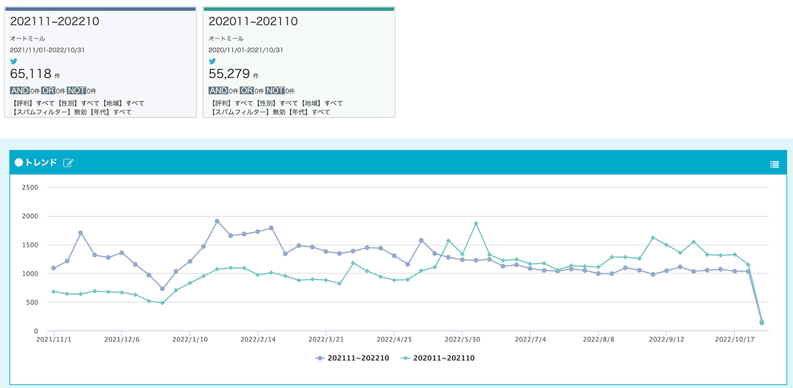Viewport: 793px width, 388px height.
Task: Click the Twitter bird icon in 202011~202110 card
Action: coord(212,61)
